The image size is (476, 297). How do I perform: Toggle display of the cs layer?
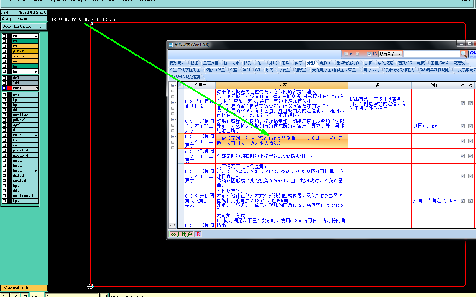click(x=4, y=46)
